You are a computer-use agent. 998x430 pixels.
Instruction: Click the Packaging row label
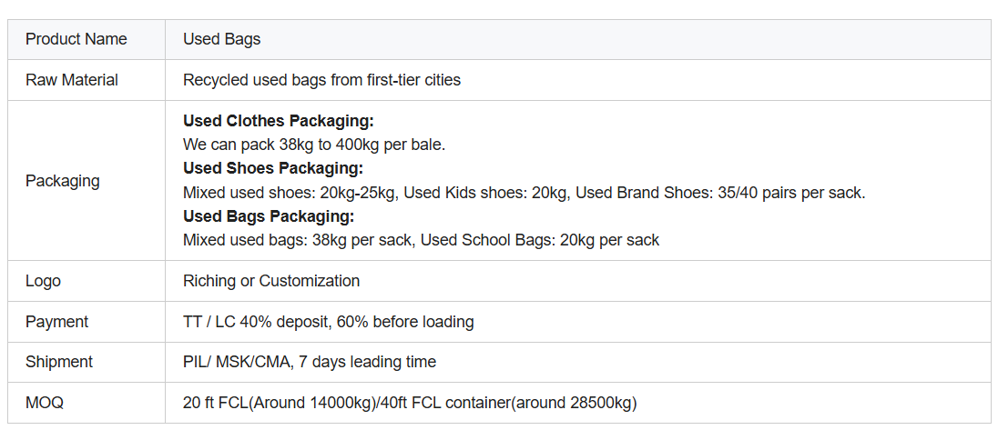(x=62, y=181)
